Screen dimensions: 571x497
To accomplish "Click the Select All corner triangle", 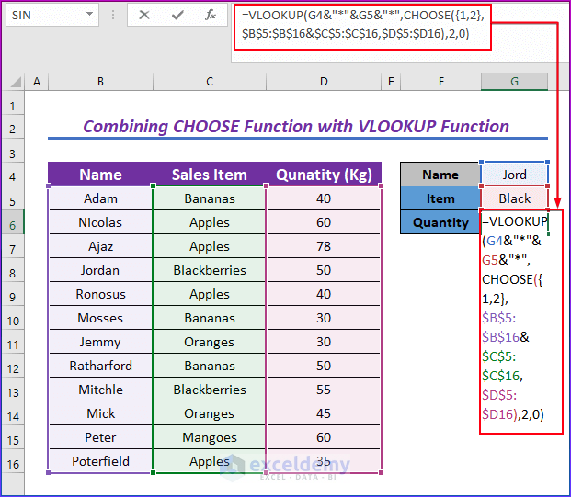I will pyautogui.click(x=14, y=82).
